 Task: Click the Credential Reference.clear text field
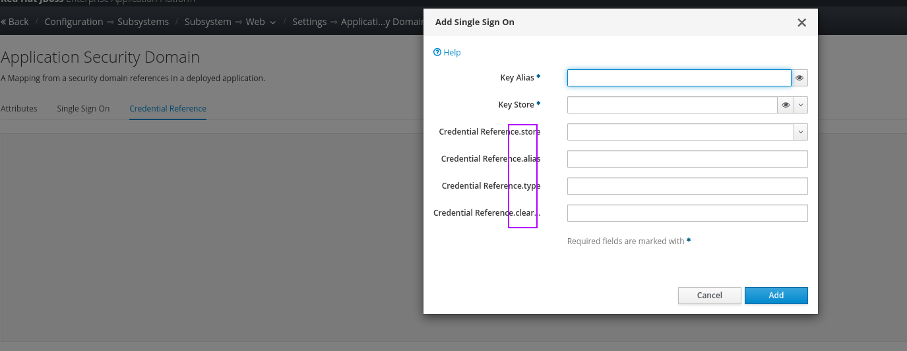(x=687, y=213)
